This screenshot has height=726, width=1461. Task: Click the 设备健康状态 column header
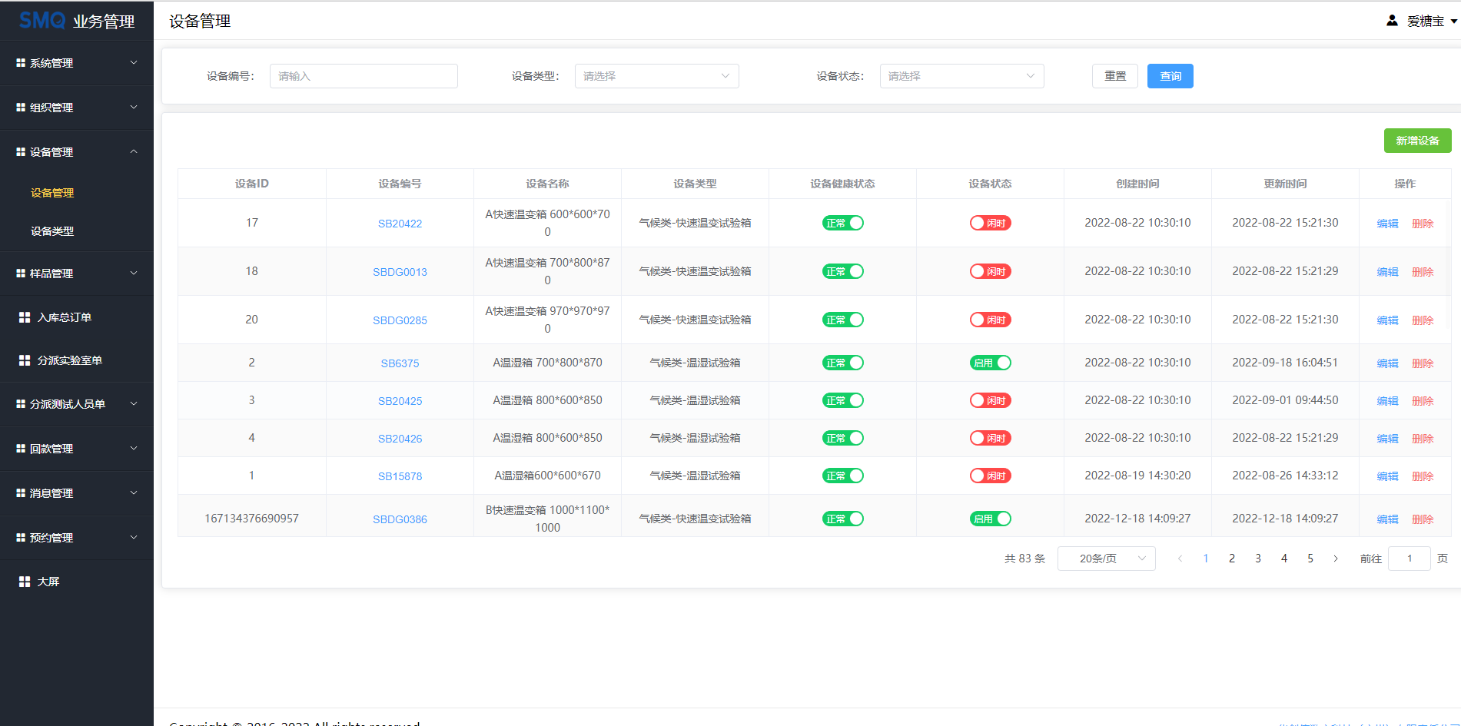842,184
